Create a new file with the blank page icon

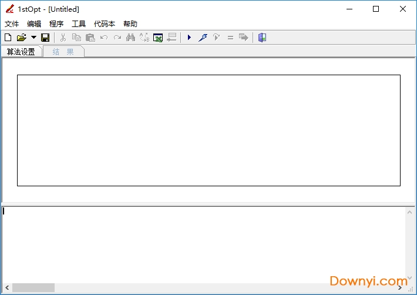[x=8, y=38]
